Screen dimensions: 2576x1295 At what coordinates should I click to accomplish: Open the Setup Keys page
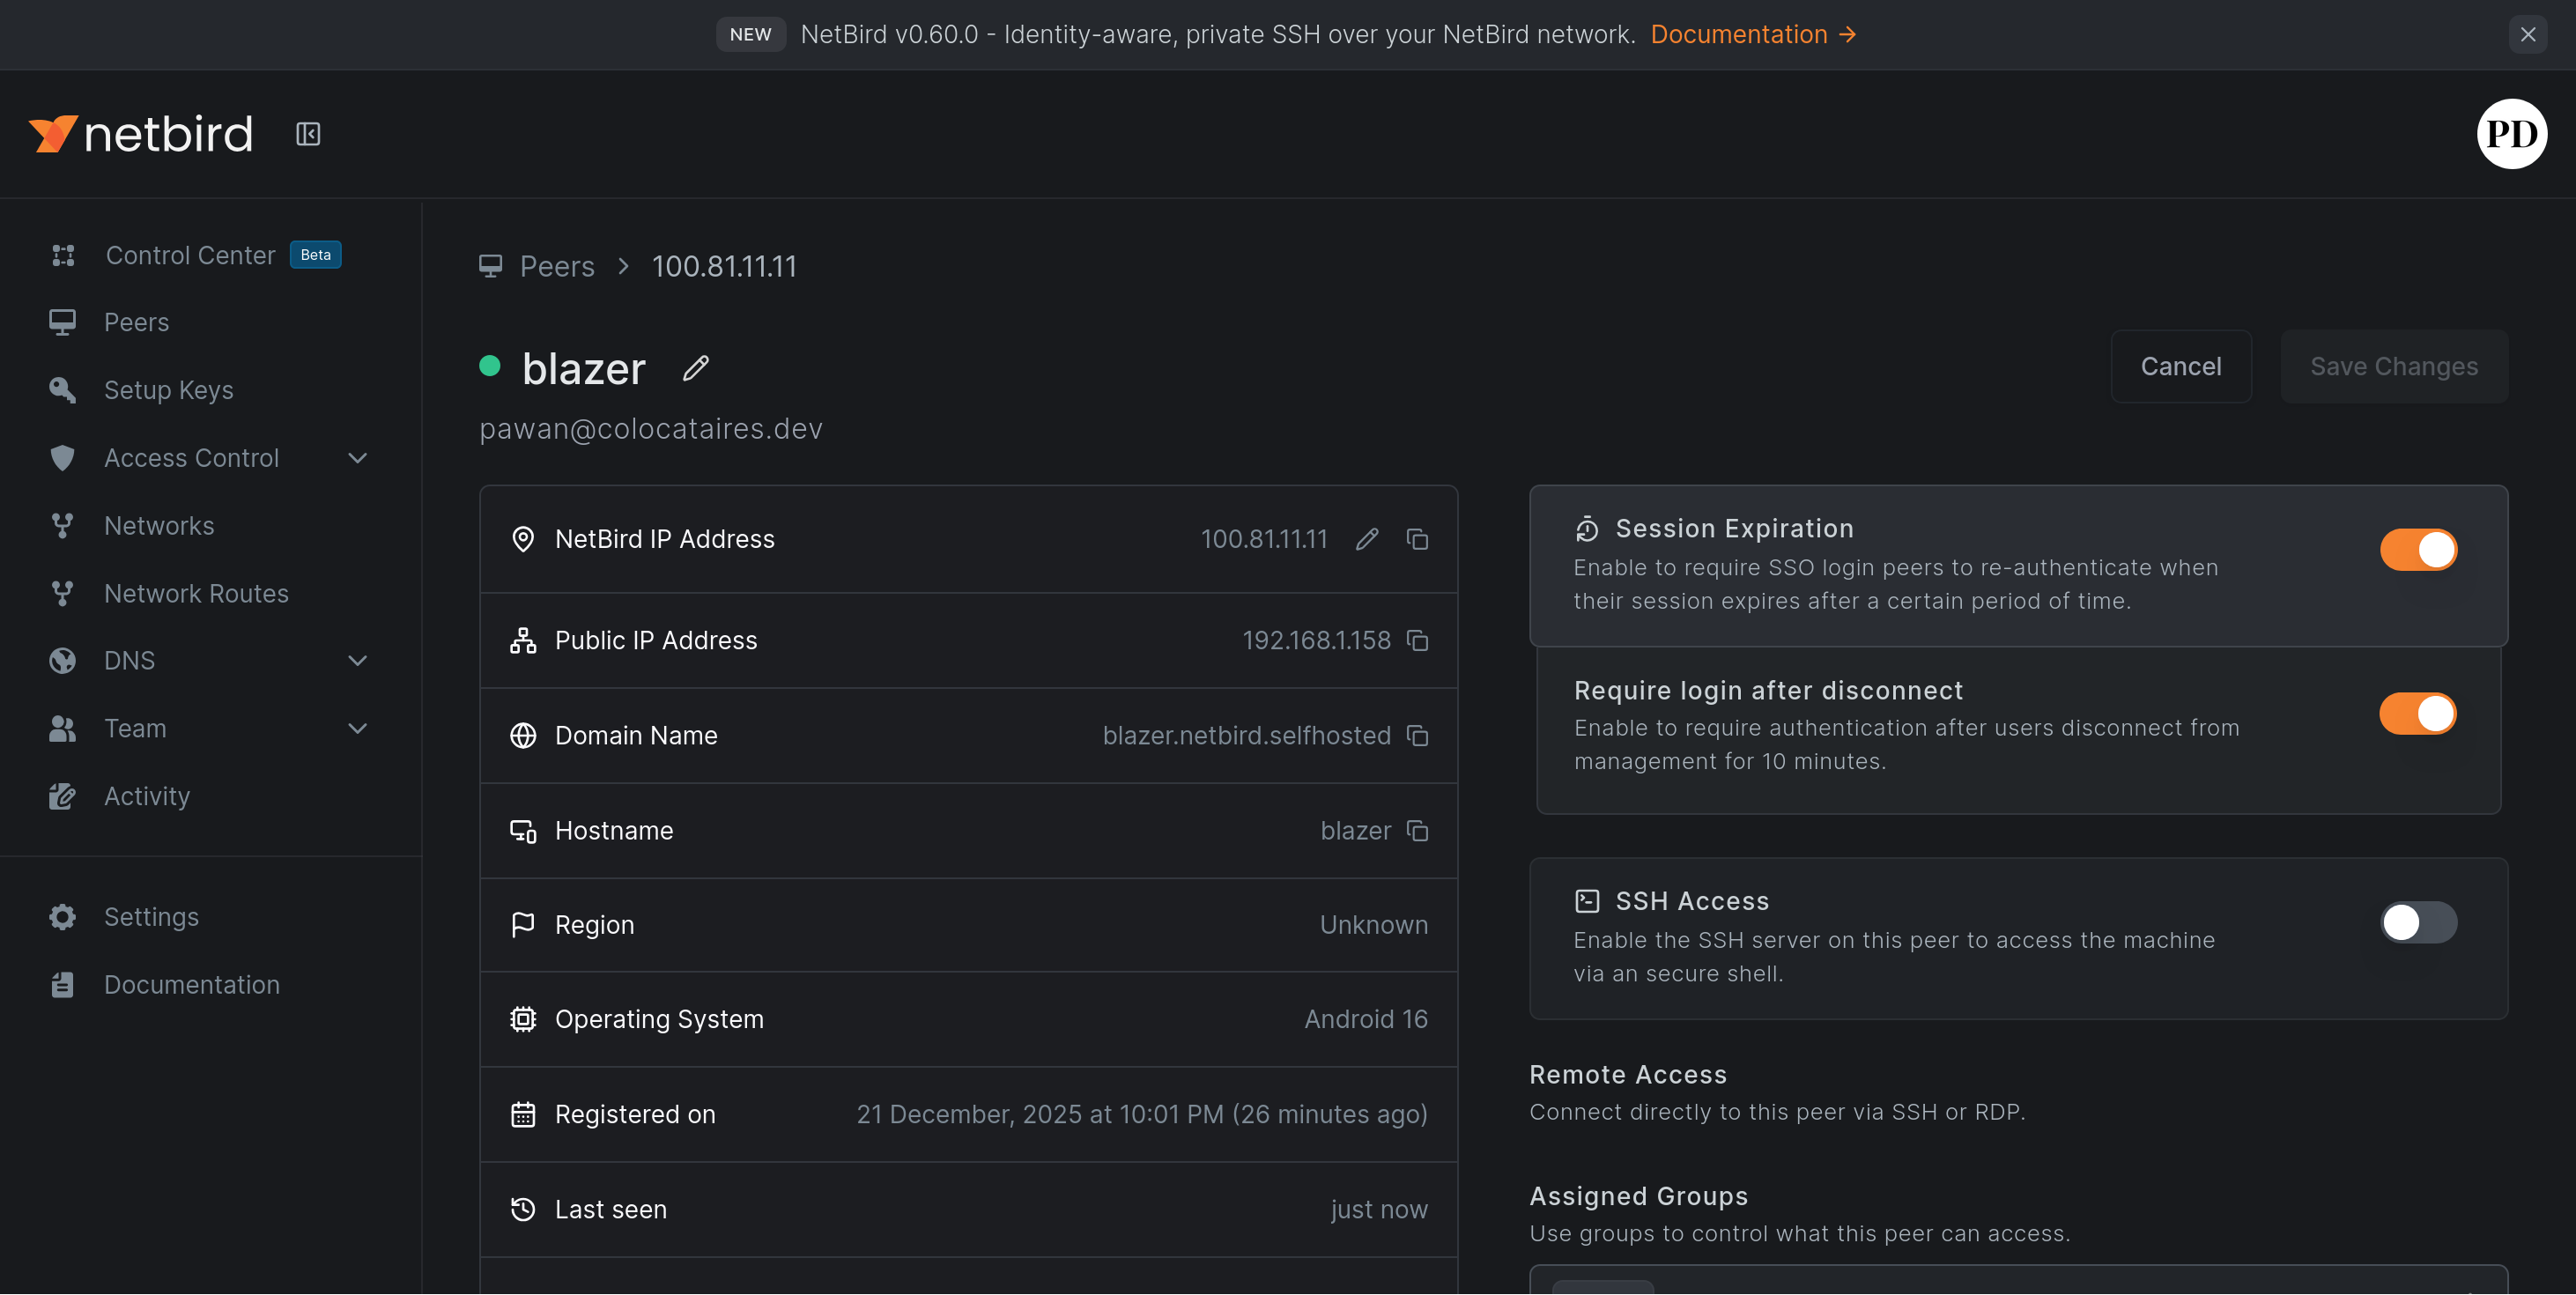(x=168, y=390)
